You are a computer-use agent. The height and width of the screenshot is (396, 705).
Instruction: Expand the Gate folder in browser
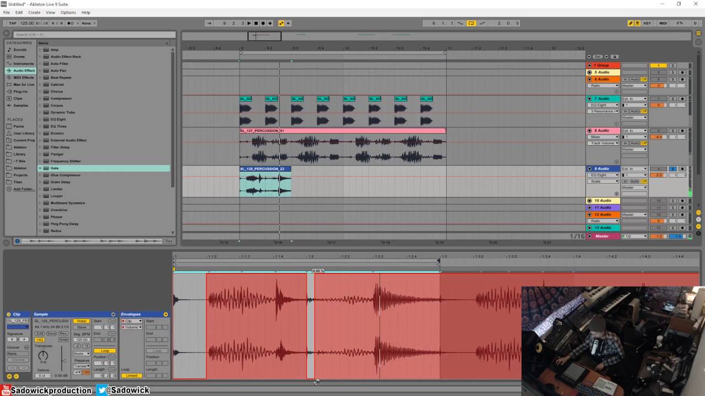(40, 168)
